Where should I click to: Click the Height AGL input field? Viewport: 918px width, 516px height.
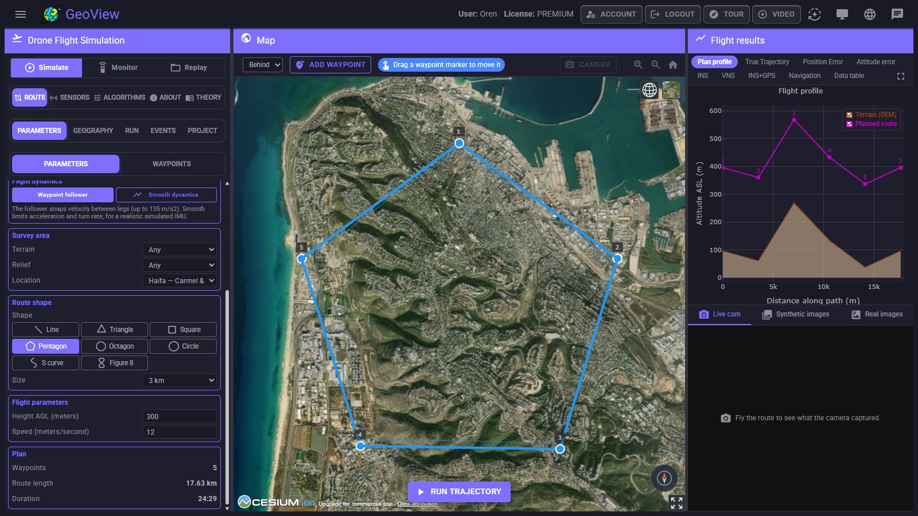click(x=180, y=416)
